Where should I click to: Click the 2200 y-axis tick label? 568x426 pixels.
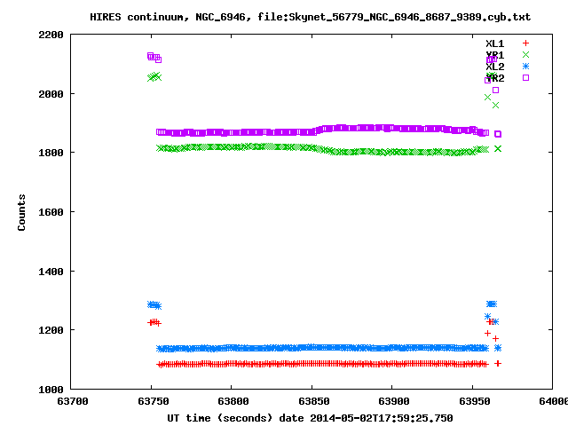coord(51,35)
